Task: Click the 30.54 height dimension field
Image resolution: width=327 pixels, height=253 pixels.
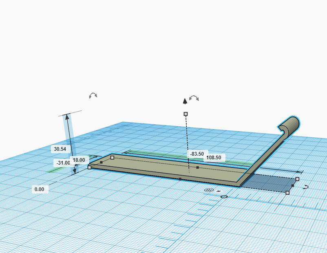Action: click(60, 149)
